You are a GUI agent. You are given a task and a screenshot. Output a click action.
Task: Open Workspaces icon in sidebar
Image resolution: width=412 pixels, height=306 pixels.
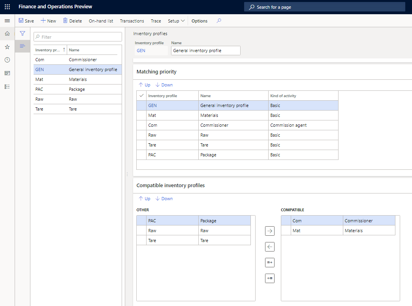pos(8,73)
